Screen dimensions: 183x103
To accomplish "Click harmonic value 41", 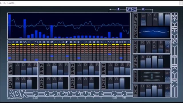I will (67, 42).
